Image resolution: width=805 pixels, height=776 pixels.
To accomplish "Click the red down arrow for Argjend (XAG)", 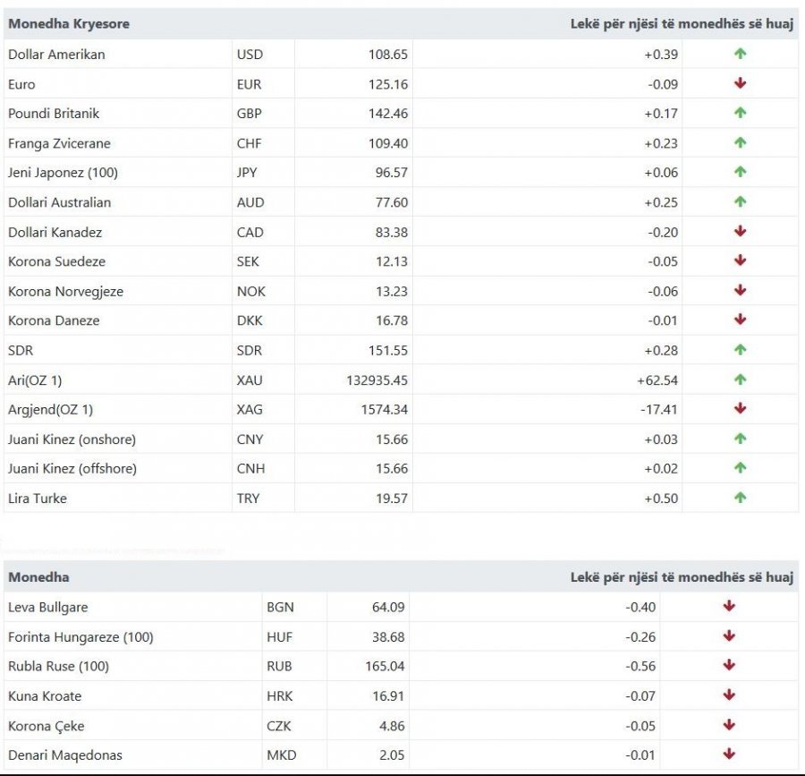I will coord(740,409).
